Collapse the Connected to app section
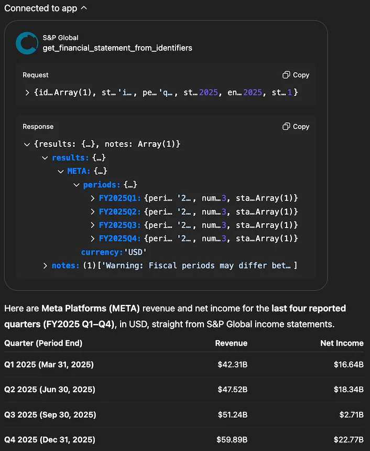This screenshot has width=370, height=451. tap(84, 8)
